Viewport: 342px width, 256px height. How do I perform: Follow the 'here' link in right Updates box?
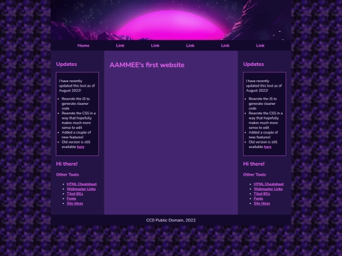(x=268, y=147)
